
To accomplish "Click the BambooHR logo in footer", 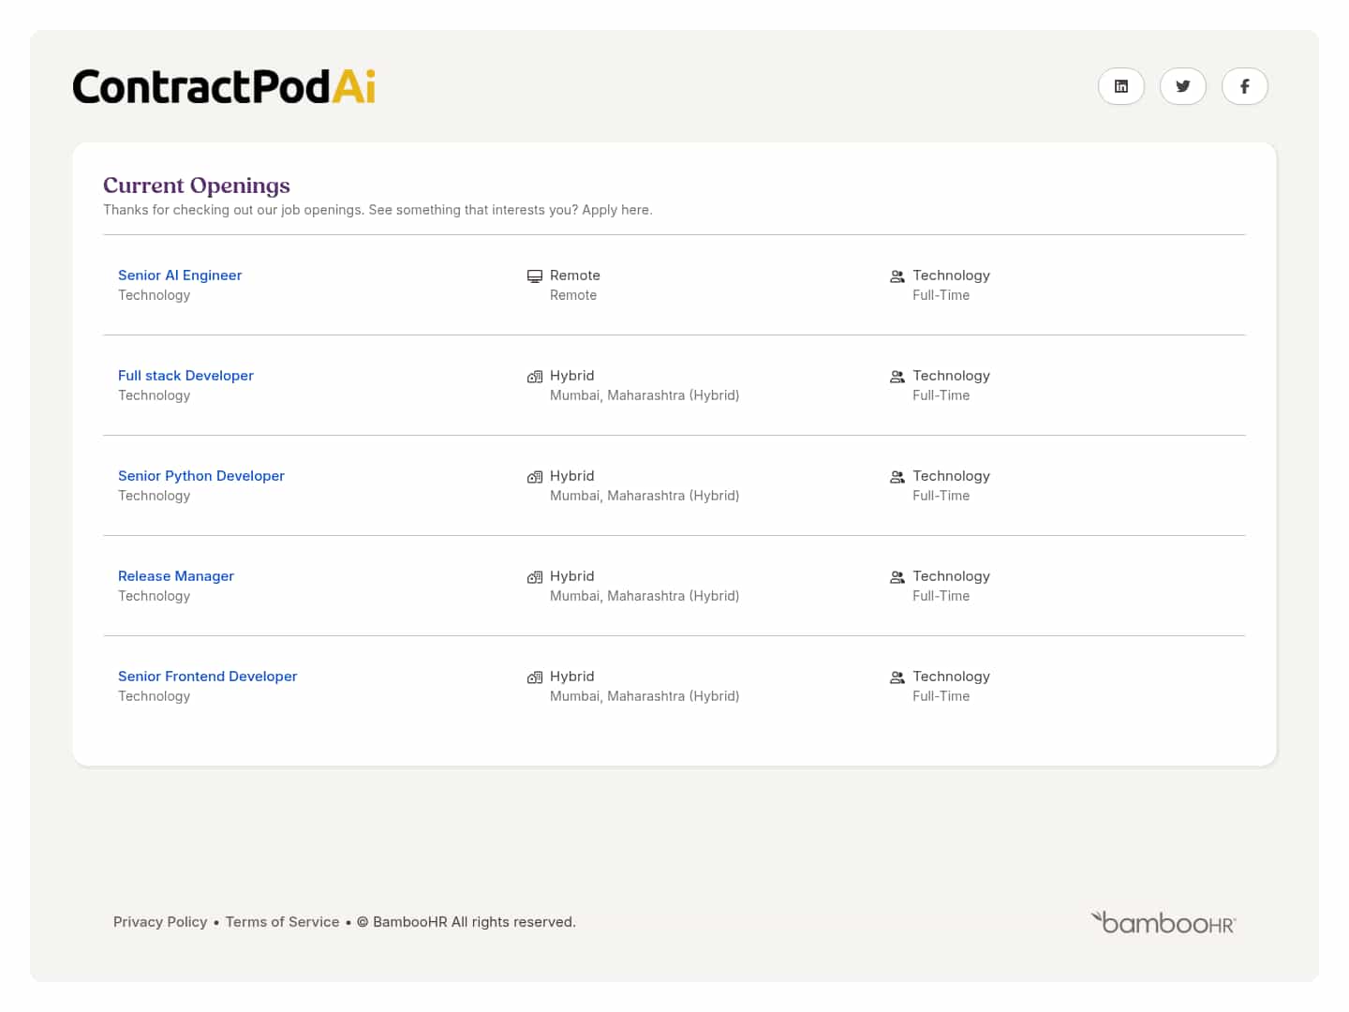I will click(1163, 922).
